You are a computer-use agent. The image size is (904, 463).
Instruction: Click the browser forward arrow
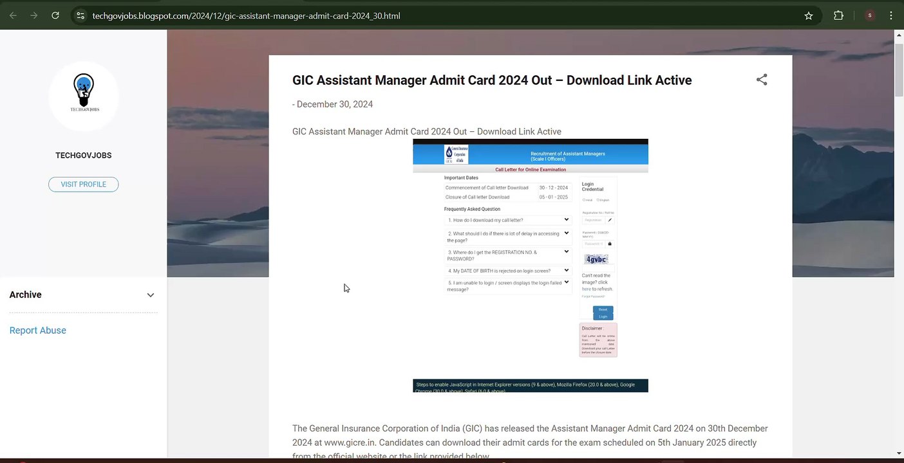tap(33, 15)
